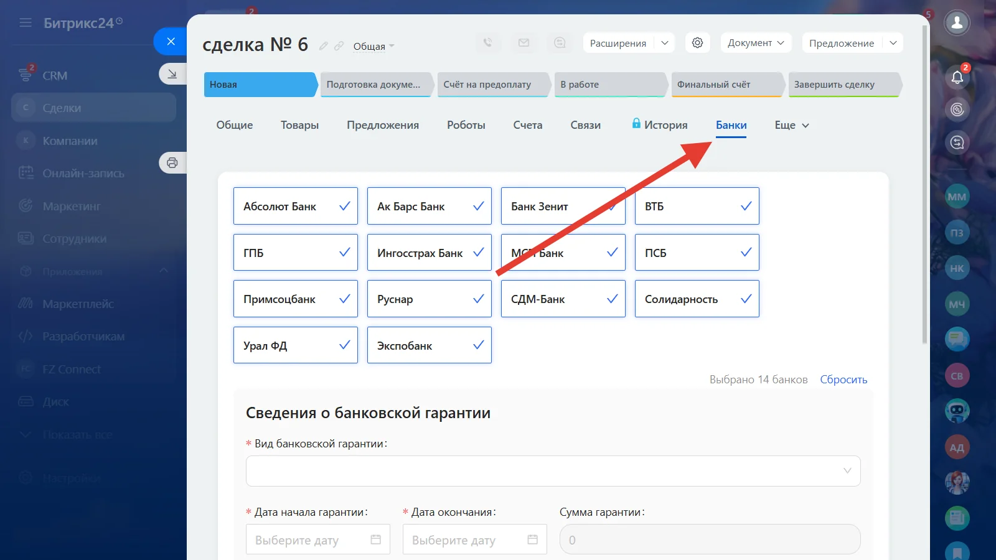Click Сбросить link to reset banks

843,380
